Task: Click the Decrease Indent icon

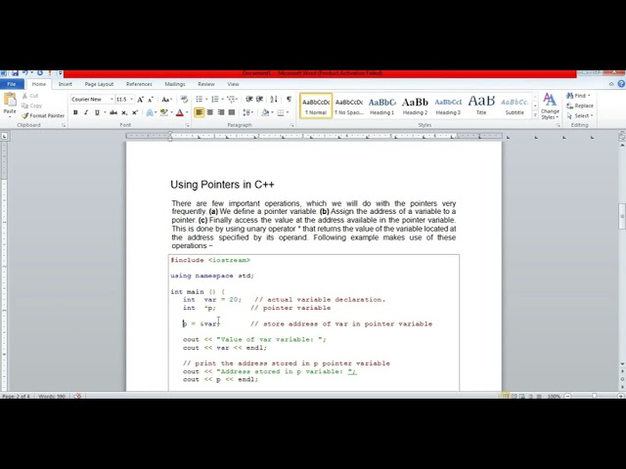Action: [249, 99]
